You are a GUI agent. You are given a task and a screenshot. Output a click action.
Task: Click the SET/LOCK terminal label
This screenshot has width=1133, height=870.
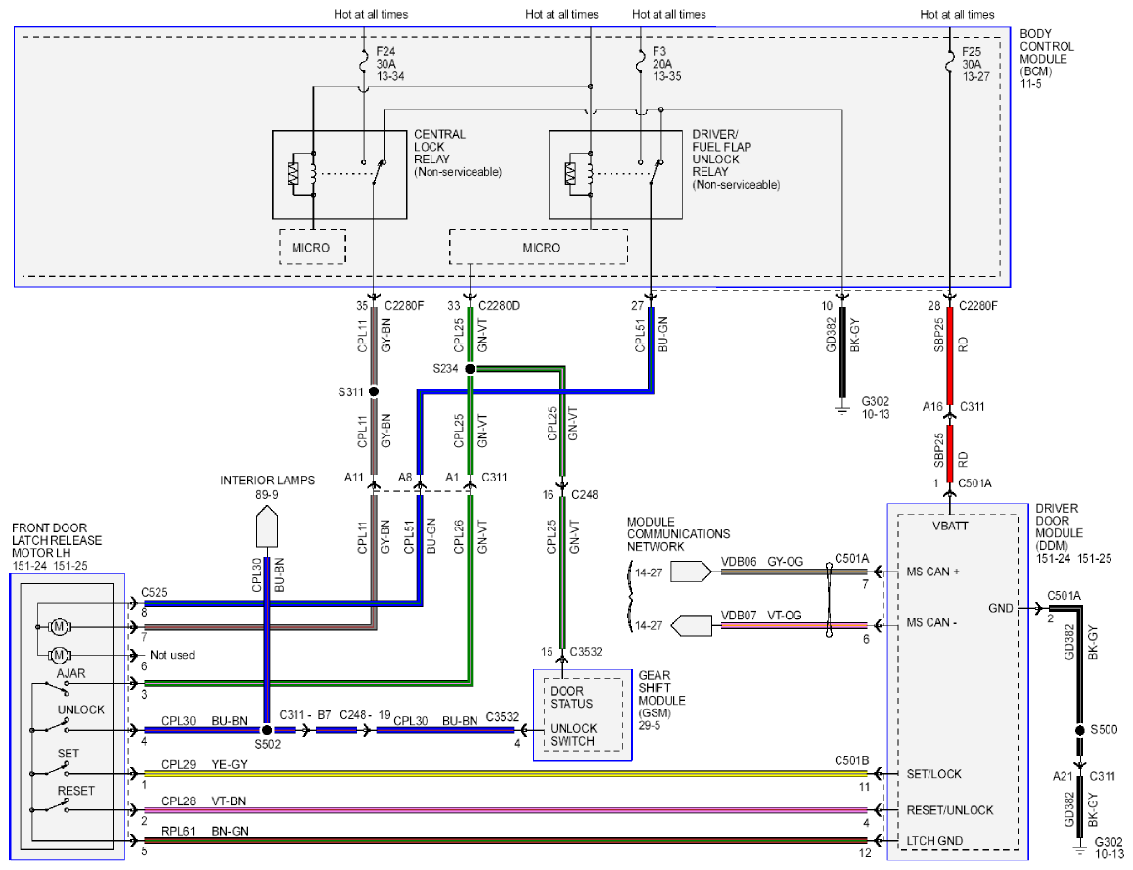(933, 774)
